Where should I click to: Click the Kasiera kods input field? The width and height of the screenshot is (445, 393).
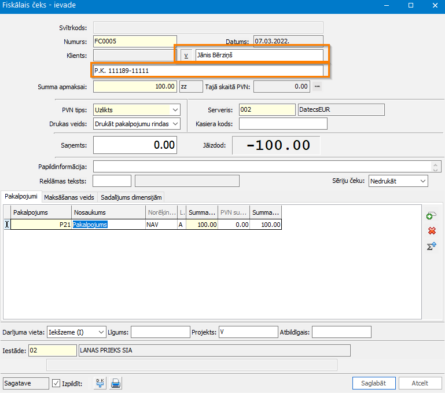pyautogui.click(x=283, y=123)
